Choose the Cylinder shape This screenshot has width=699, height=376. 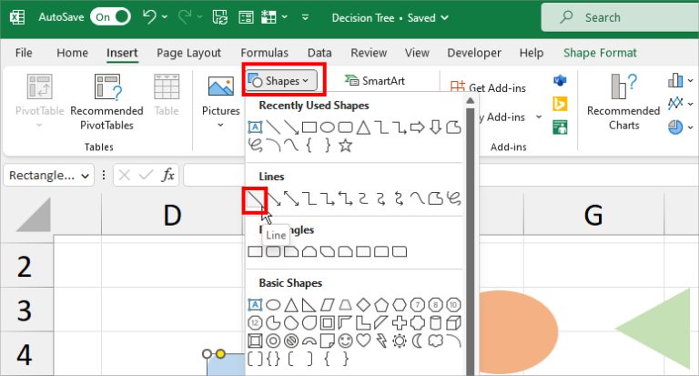click(436, 323)
